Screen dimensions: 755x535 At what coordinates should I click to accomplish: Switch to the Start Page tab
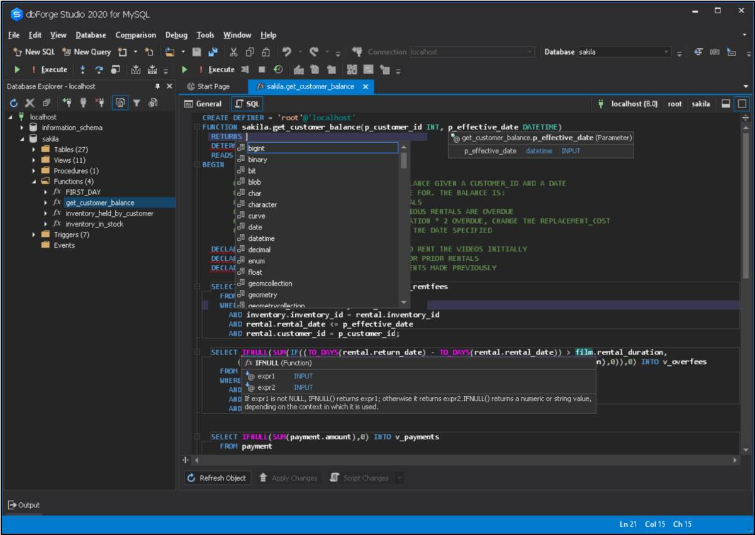[x=208, y=86]
